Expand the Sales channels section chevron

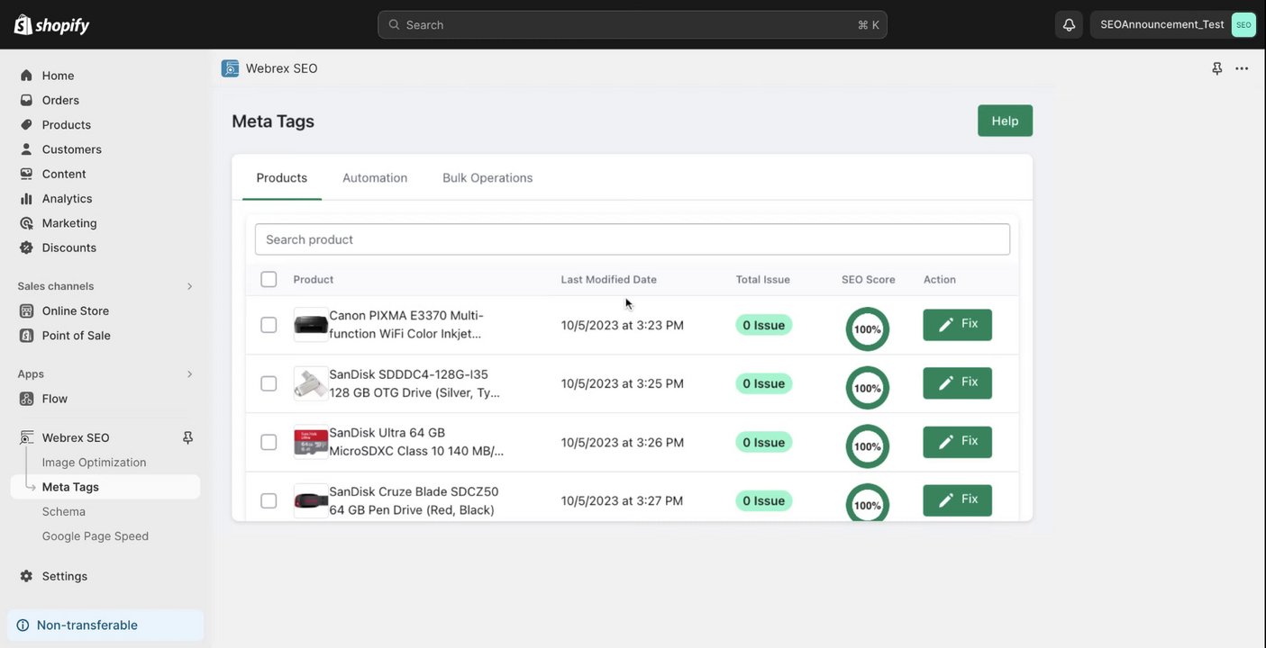tap(189, 286)
